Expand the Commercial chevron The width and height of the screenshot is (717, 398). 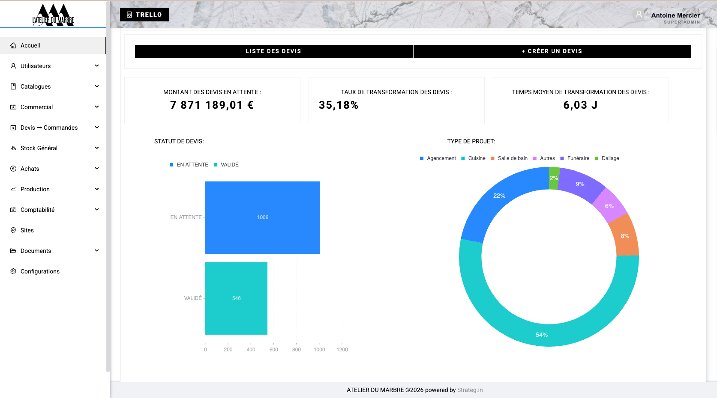point(97,107)
